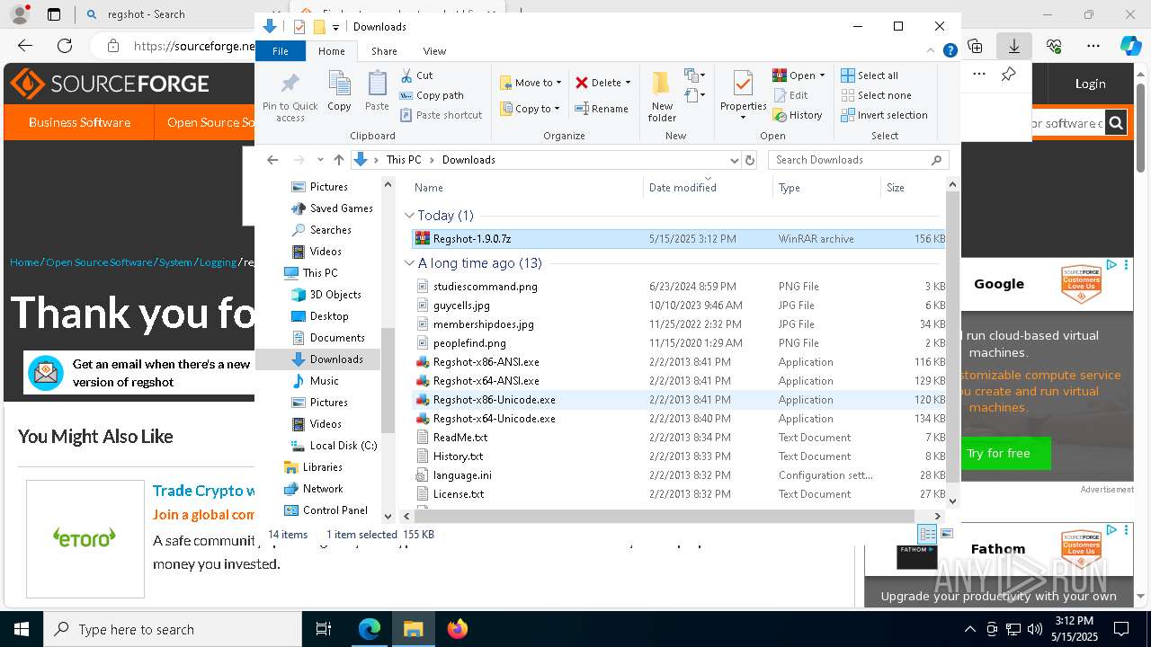Viewport: 1151px width, 647px height.
Task: Open file History from ribbon
Action: tap(798, 115)
